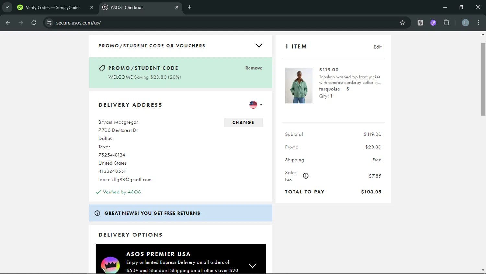
Task: Collapse the Promo/Student Code or Vouchers section
Action: (259, 46)
